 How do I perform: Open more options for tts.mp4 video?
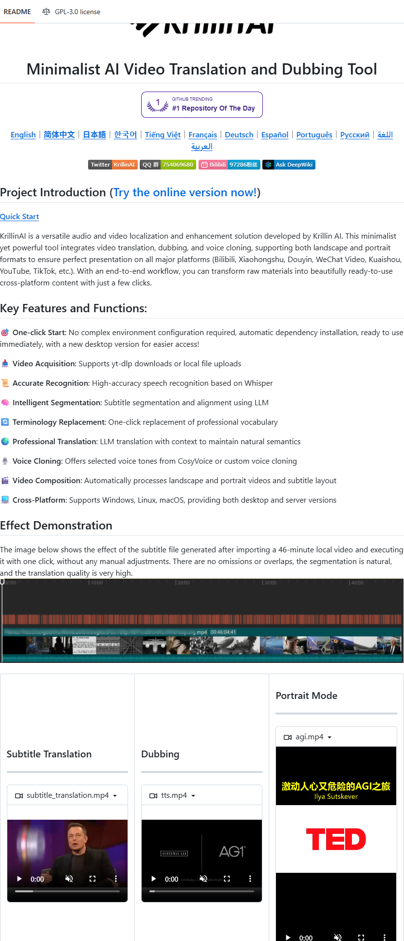(250, 879)
